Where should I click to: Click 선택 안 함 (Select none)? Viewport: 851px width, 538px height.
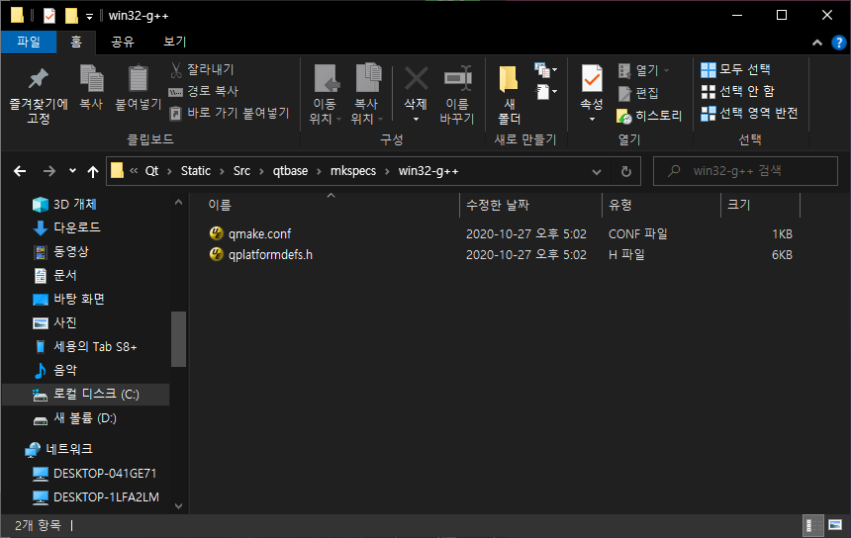click(737, 91)
